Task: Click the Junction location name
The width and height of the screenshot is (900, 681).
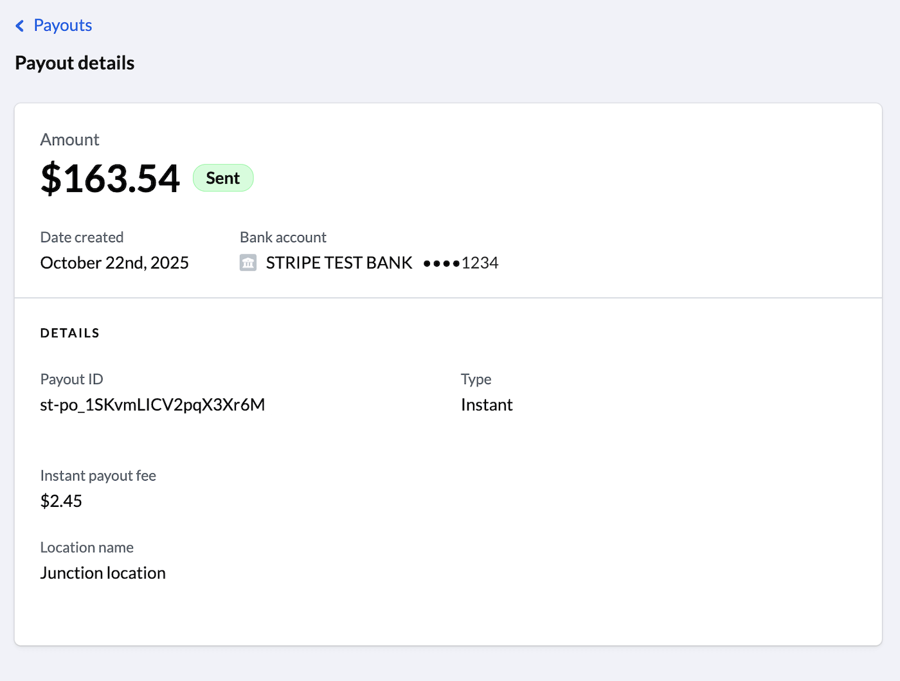Action: pos(103,572)
